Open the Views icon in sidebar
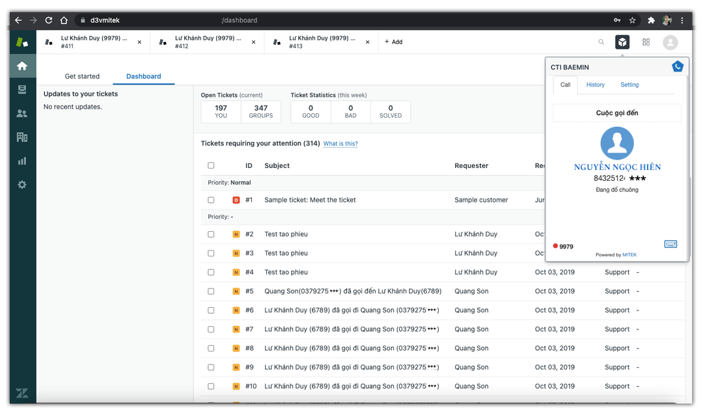The width and height of the screenshot is (703, 412). click(x=22, y=90)
